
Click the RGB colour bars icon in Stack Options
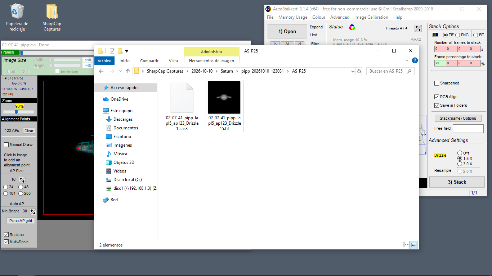pos(435,35)
